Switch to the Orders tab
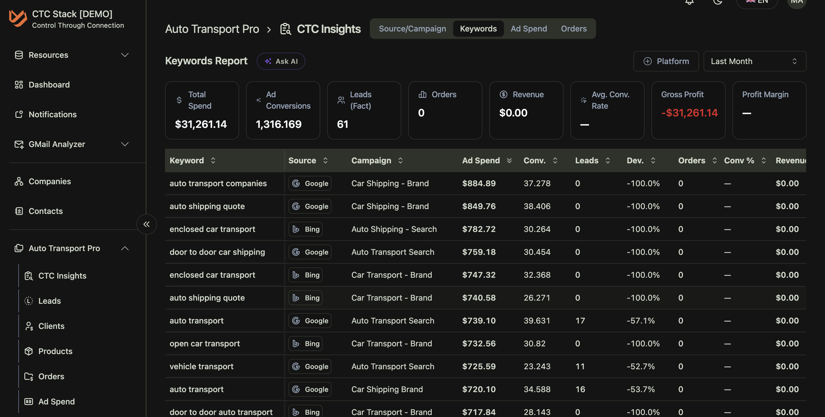 [573, 29]
